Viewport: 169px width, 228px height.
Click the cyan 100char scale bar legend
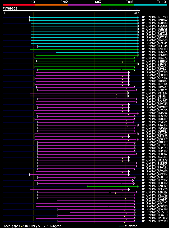pyautogui.click(x=121, y=226)
